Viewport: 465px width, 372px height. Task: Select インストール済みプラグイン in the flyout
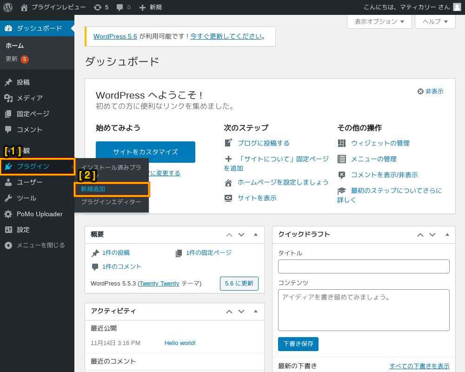click(x=111, y=171)
